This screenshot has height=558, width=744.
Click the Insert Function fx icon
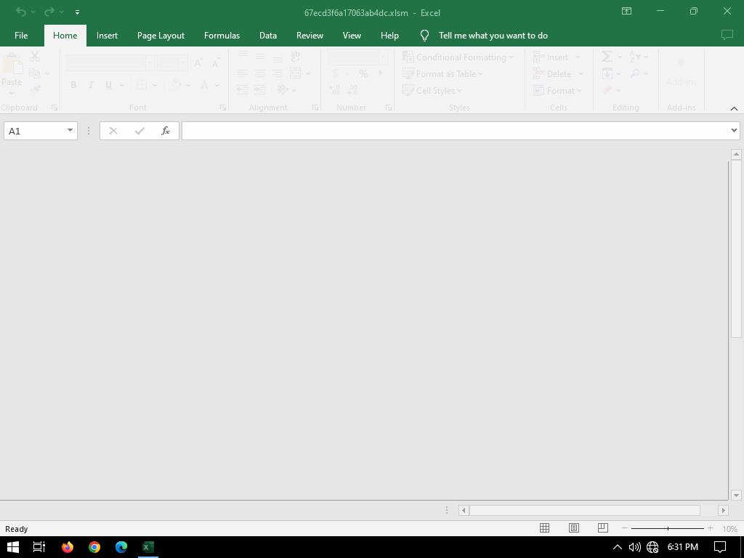[x=166, y=131]
